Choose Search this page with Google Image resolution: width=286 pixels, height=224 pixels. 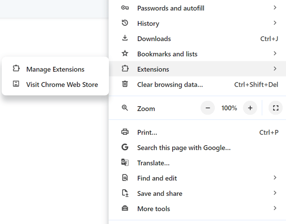tap(184, 148)
